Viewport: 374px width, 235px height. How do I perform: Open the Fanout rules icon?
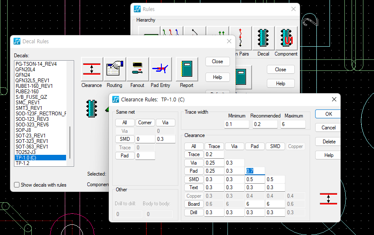tap(138, 69)
